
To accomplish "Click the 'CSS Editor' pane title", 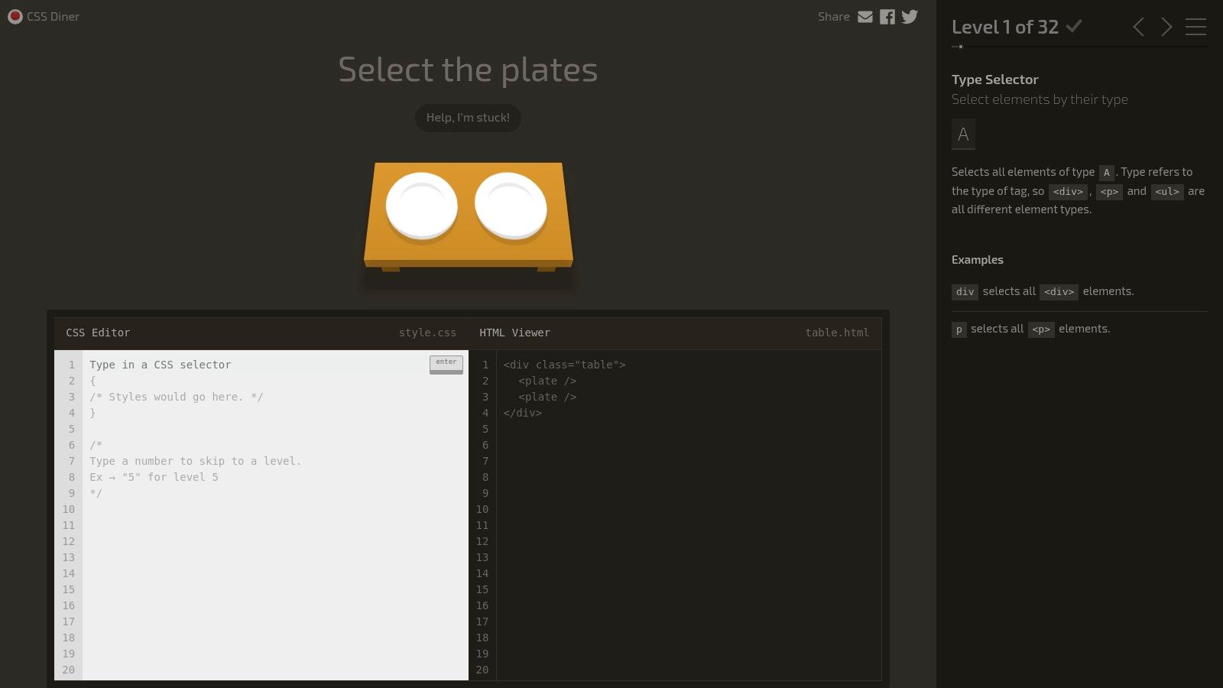I will tap(98, 333).
